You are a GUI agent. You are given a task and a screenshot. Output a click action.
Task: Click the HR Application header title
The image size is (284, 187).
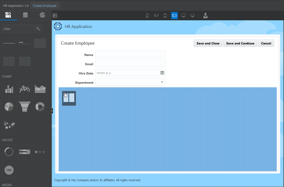tap(79, 26)
